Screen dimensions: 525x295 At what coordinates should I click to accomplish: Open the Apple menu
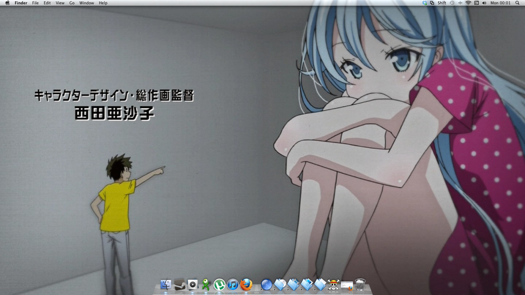7,3
